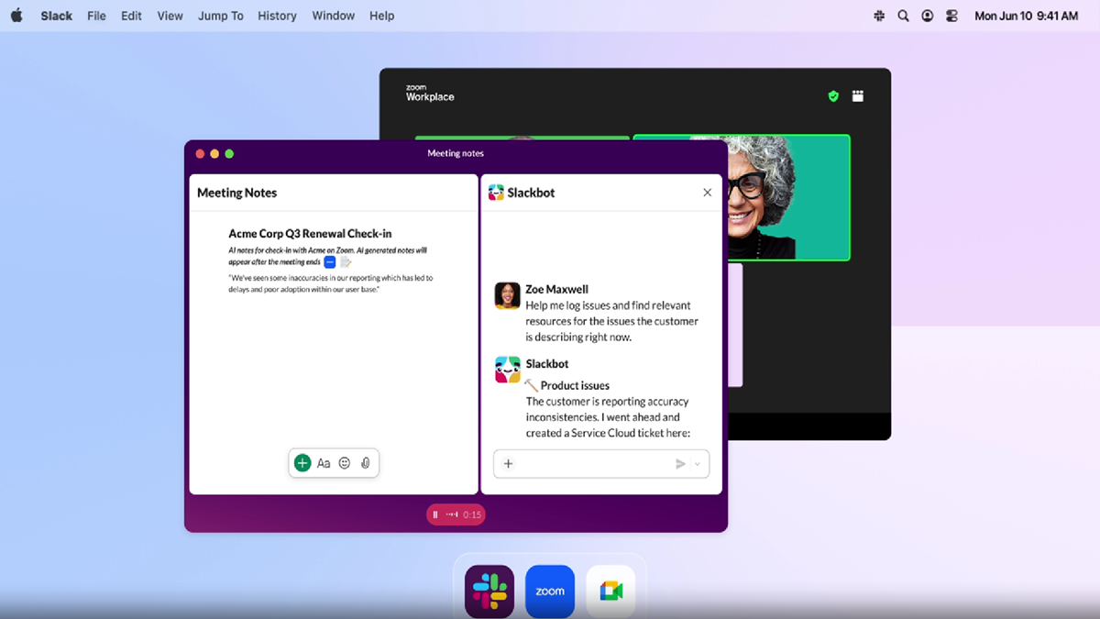Open Google Meet from the dock
This screenshot has width=1100, height=619.
pos(610,591)
